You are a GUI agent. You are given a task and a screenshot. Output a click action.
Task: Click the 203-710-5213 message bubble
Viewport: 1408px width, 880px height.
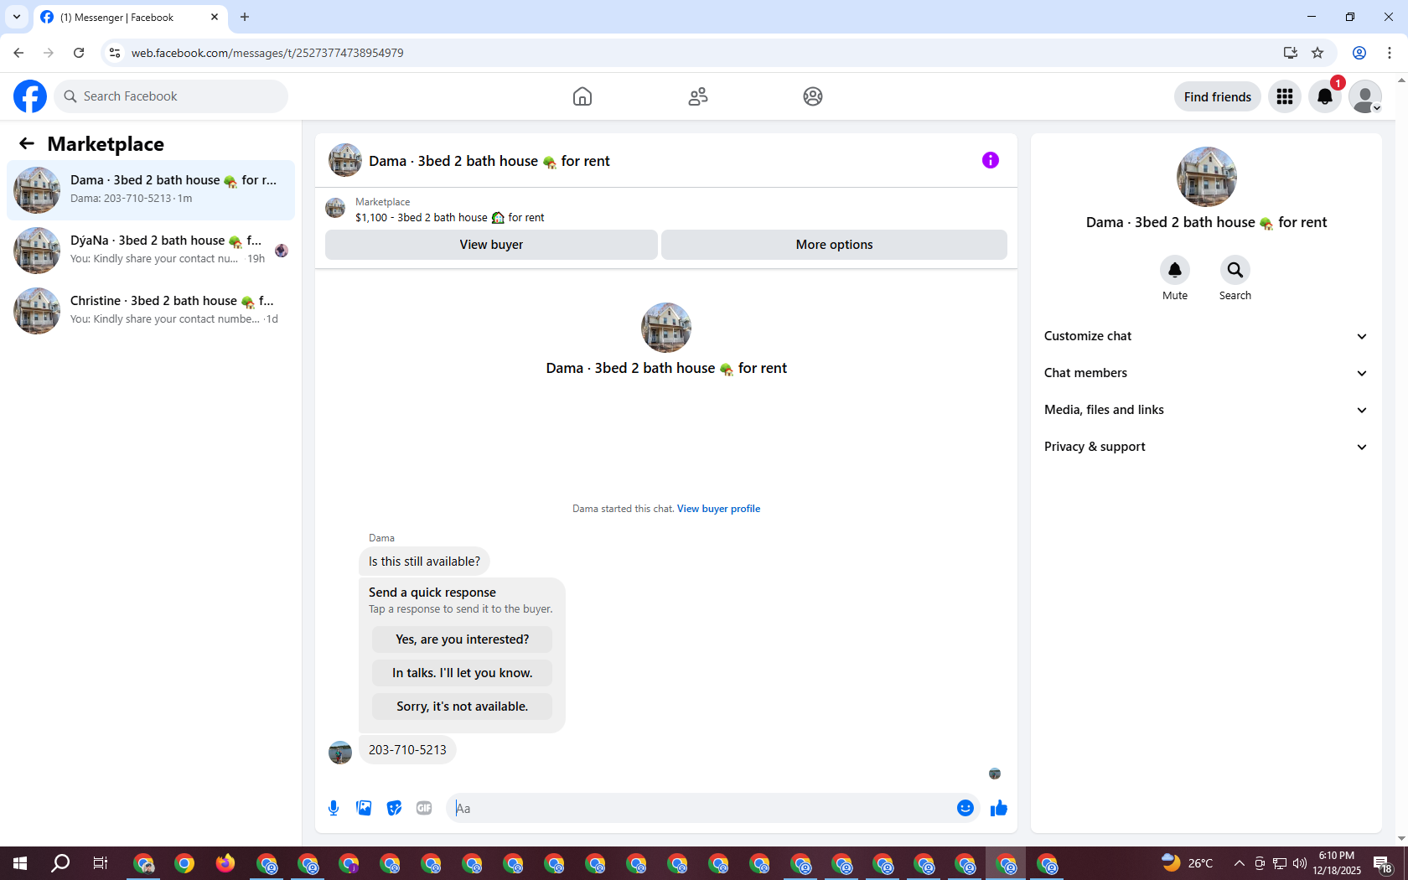pyautogui.click(x=407, y=749)
